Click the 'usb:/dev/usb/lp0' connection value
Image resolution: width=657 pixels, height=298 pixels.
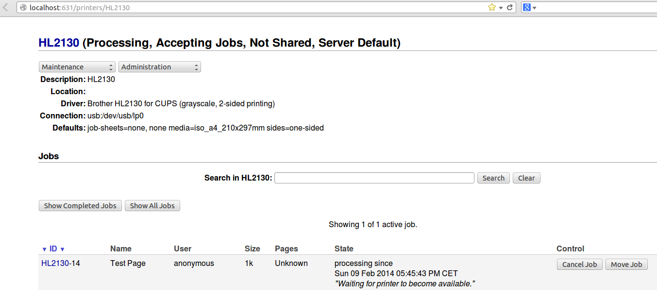coord(116,116)
